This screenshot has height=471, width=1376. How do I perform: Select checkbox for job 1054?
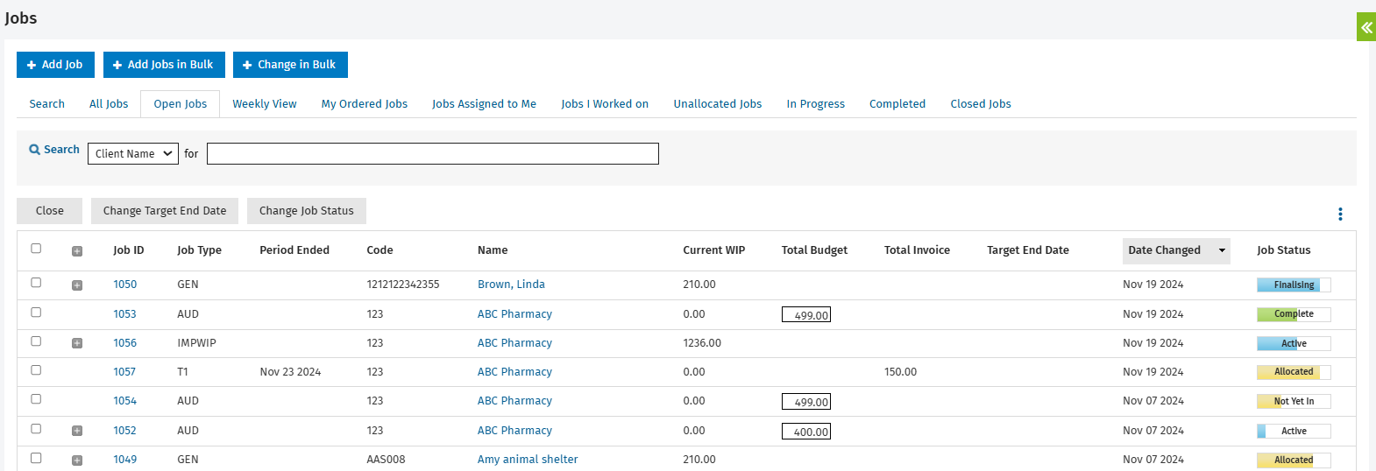[x=36, y=399]
